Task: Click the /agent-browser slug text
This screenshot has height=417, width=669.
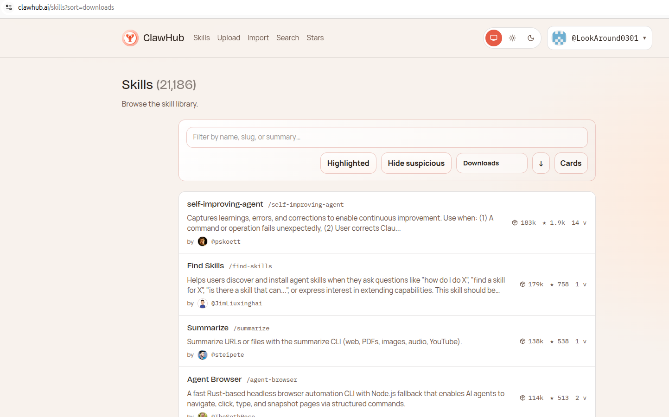Action: 272,380
